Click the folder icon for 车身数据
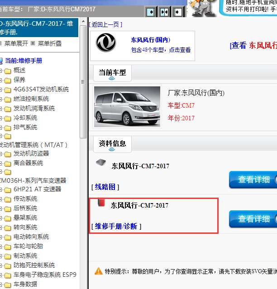Screen dimensions: 277x289 pos(8,285)
